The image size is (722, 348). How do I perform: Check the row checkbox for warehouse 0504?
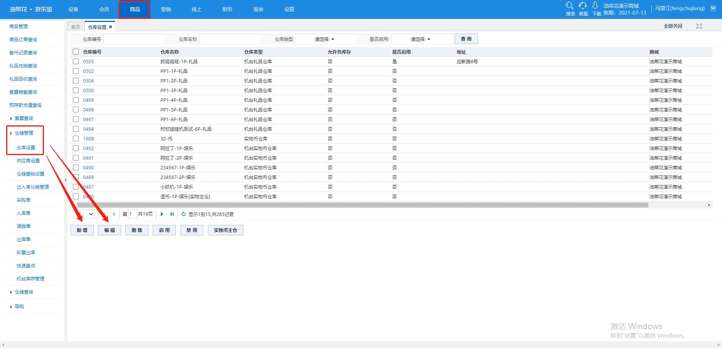pos(76,81)
